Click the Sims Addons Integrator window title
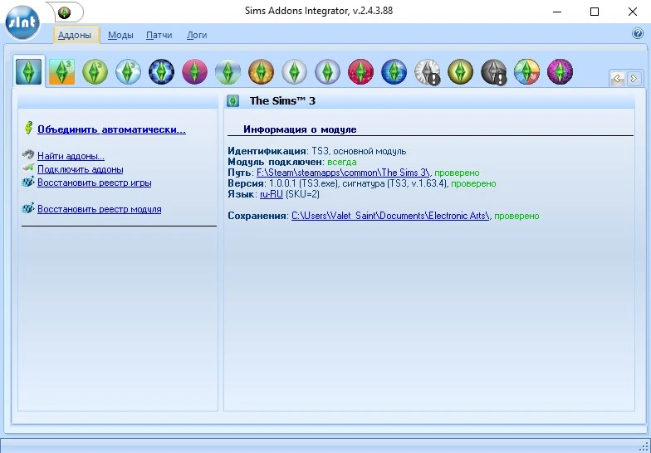The width and height of the screenshot is (651, 453). (319, 11)
